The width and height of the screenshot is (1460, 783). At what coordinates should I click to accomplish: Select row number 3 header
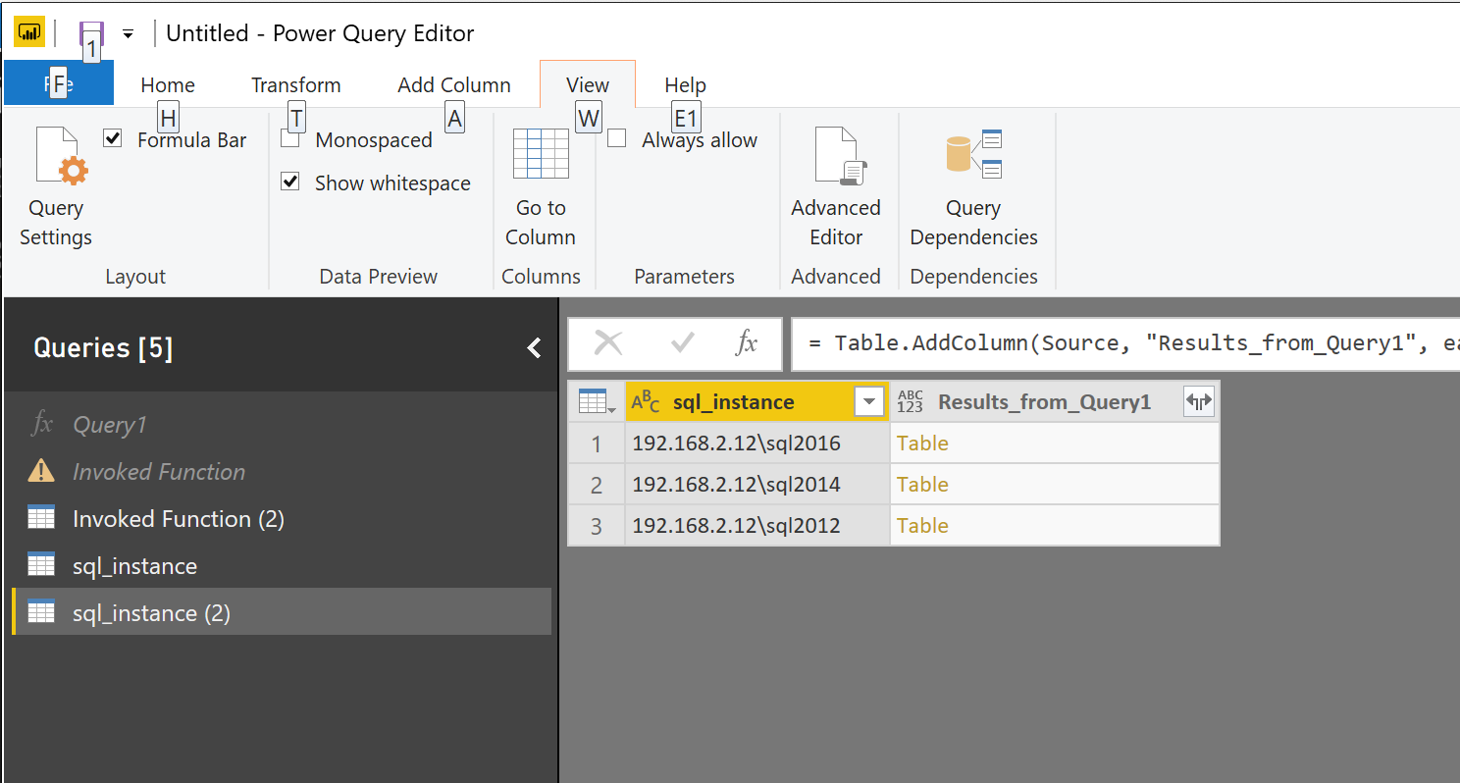pyautogui.click(x=596, y=526)
